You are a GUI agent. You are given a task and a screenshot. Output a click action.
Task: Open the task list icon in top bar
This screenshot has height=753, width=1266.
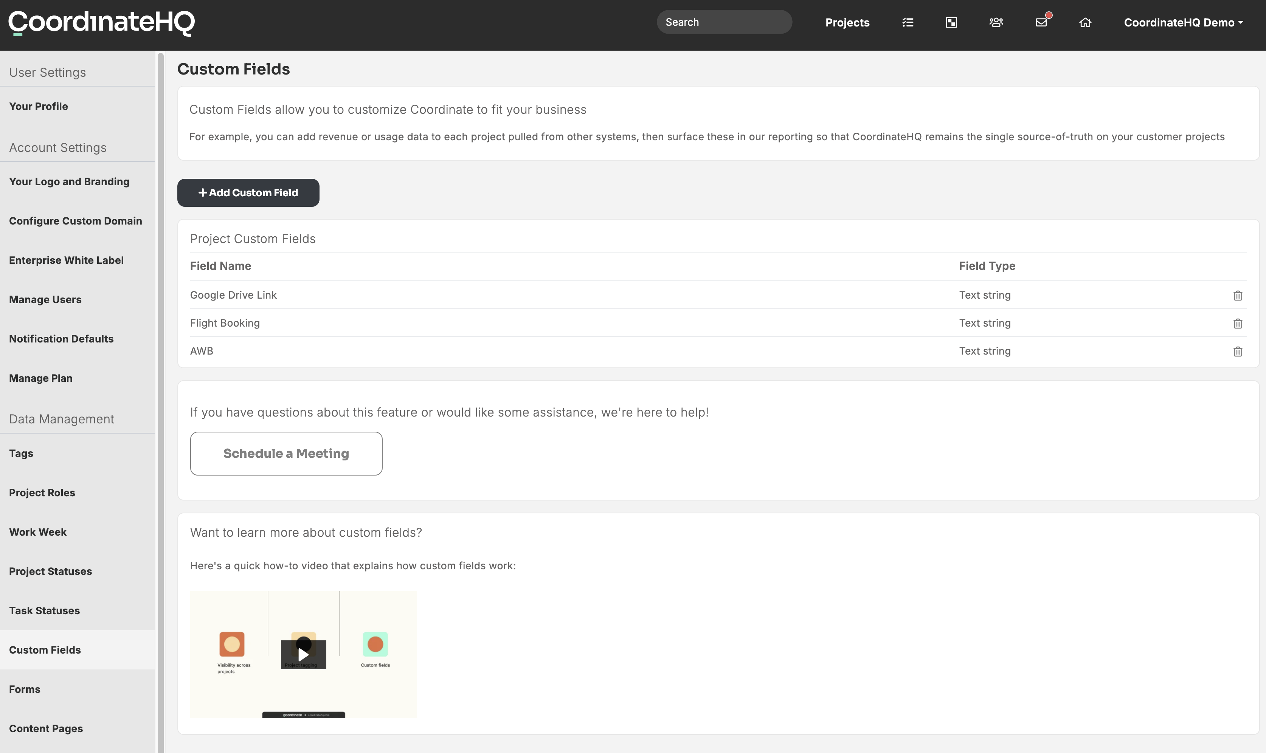coord(908,22)
